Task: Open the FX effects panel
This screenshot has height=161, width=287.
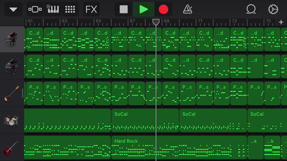Action: pyautogui.click(x=91, y=9)
